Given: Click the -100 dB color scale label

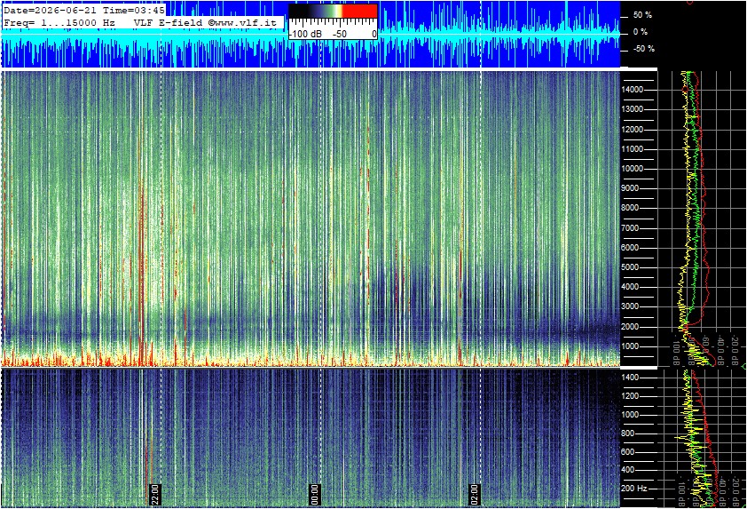Looking at the screenshot, I should point(305,35).
